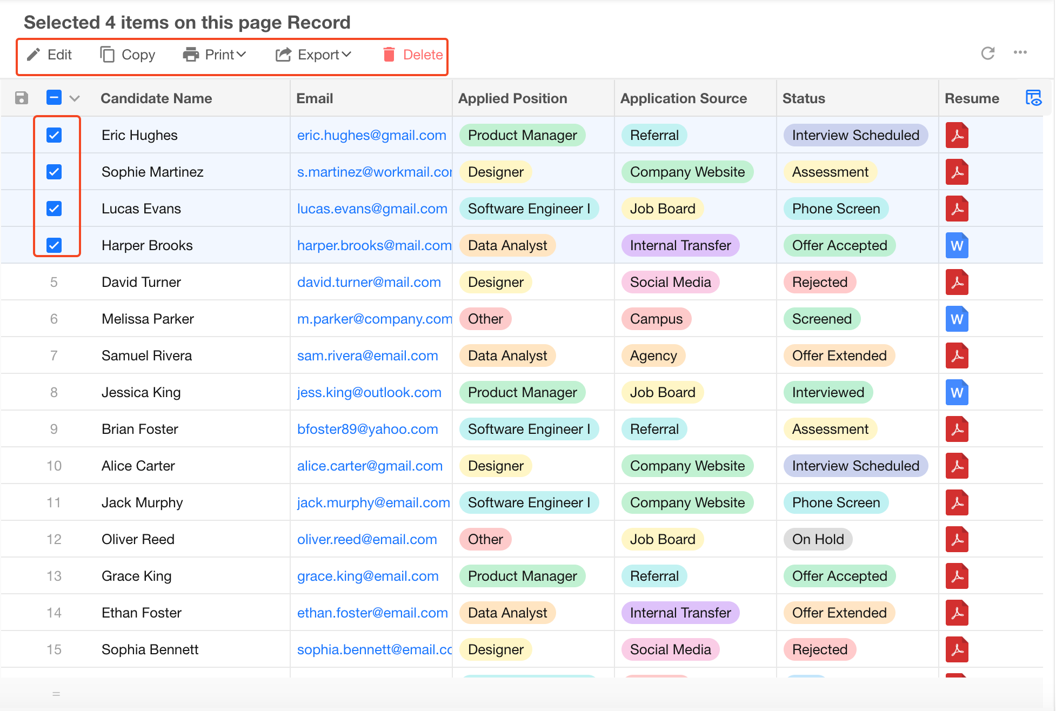Click Lucas Evans's Phone Screen status tag
This screenshot has width=1056, height=711.
coord(836,209)
